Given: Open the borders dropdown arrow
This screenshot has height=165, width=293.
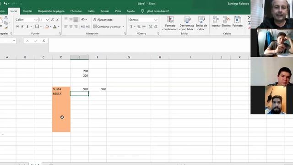Looking at the screenshot, I should [x=41, y=27].
